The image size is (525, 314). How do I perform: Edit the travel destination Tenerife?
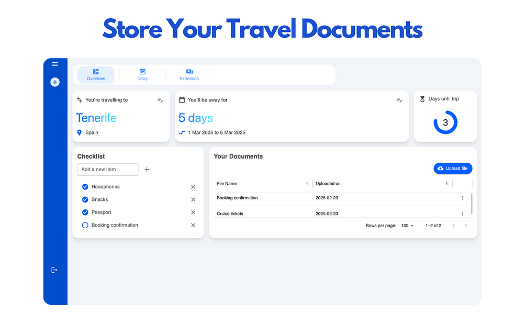tap(161, 100)
